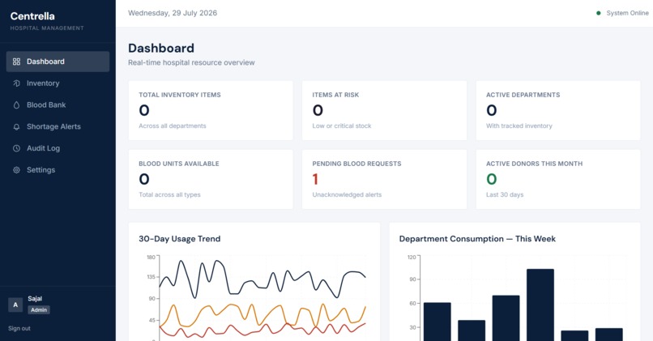Click the Inventory icon in sidebar
Image resolution: width=653 pixels, height=341 pixels.
(16, 83)
